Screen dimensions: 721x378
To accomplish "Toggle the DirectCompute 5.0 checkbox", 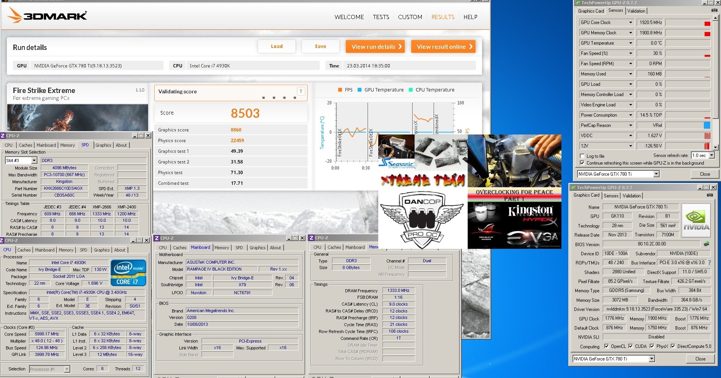I will [673, 346].
